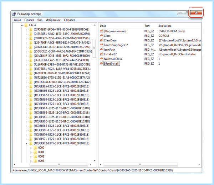Expand the {24A0C840-2C3D-4410-8236-8B40816C7B90} key

[x=26, y=47]
